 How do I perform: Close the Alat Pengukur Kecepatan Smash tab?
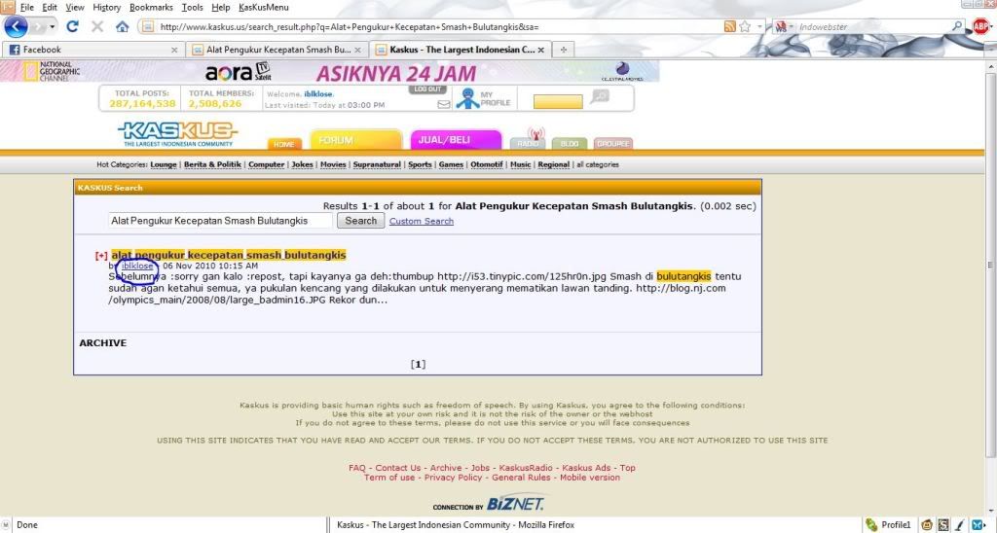point(357,50)
